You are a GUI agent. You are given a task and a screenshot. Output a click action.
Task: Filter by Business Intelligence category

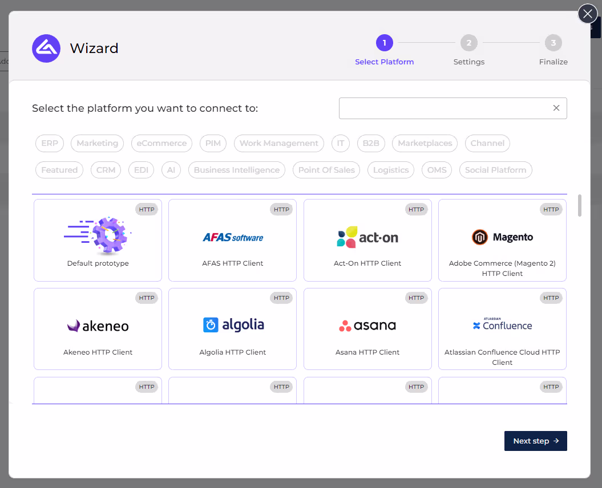tap(236, 170)
